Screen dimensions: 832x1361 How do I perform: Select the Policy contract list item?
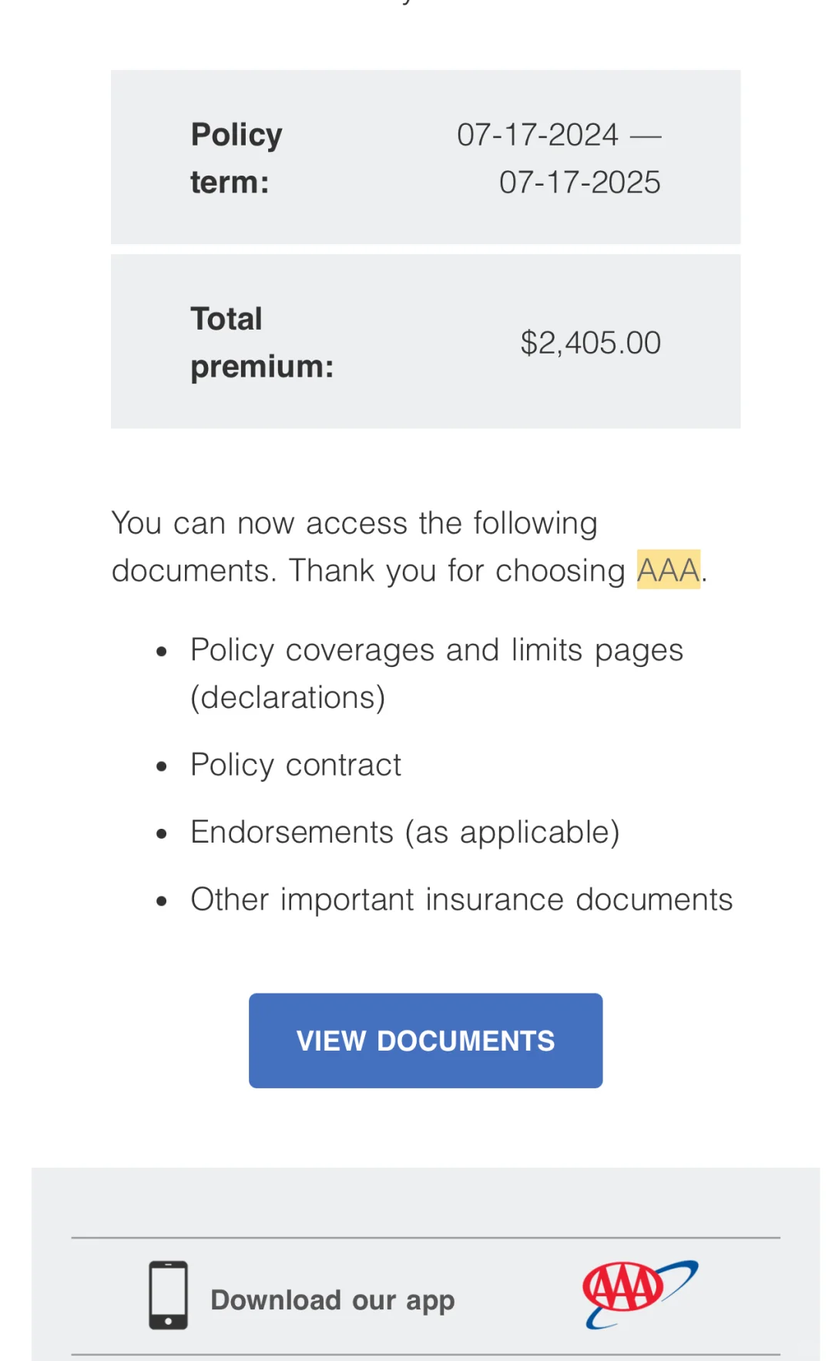(296, 765)
